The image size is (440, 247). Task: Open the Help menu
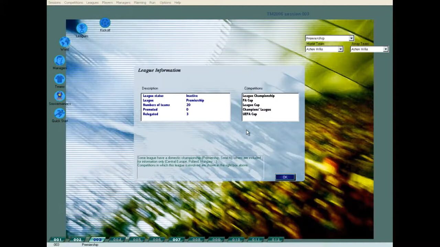coord(177,2)
